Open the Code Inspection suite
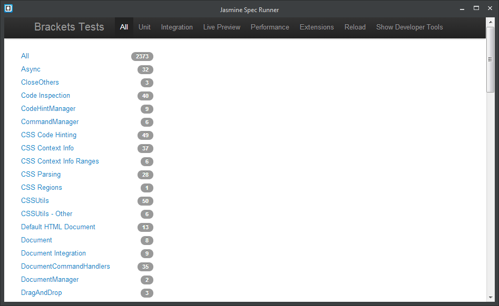Image resolution: width=499 pixels, height=306 pixels. [x=45, y=96]
